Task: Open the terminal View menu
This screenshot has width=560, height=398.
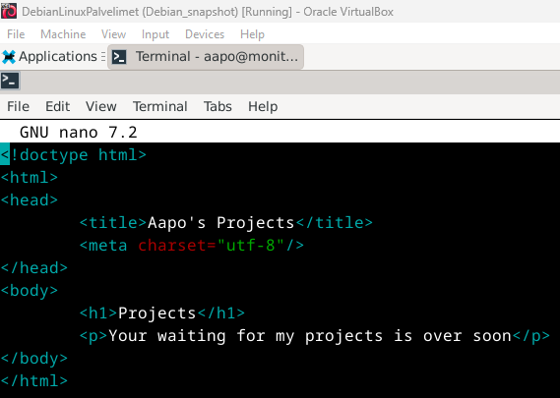Action: 101,106
